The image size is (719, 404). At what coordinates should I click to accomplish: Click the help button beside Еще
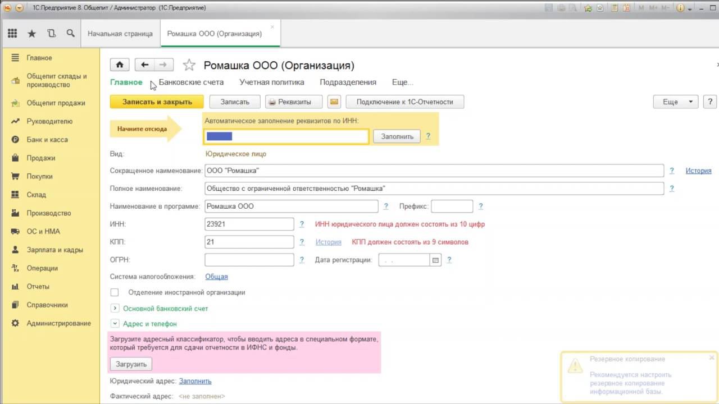(x=710, y=102)
